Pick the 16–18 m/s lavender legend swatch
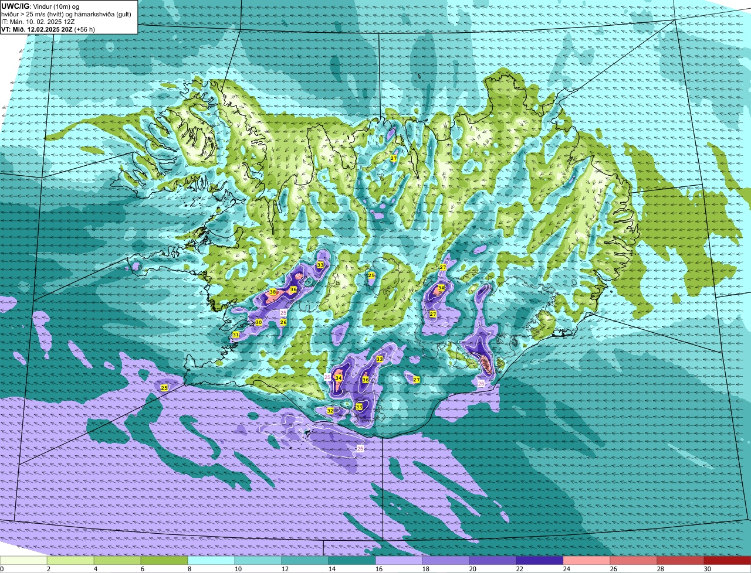 click(x=399, y=560)
